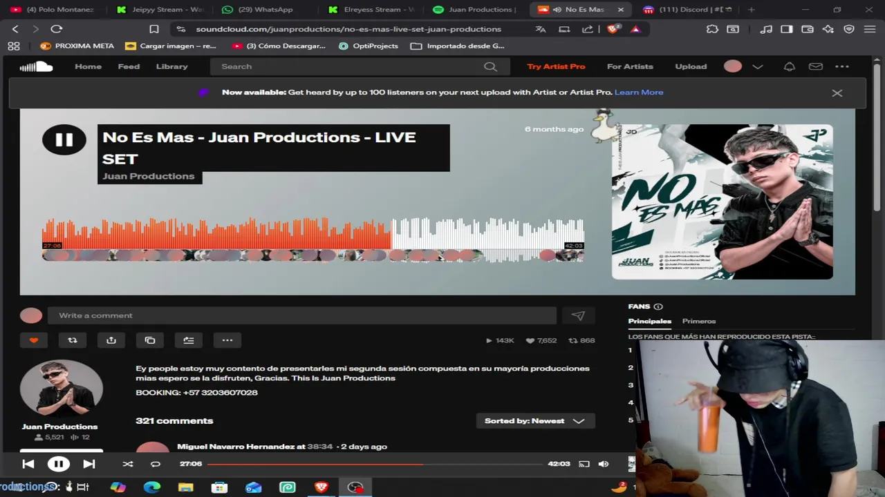
Task: Copy the track link
Action: (150, 340)
